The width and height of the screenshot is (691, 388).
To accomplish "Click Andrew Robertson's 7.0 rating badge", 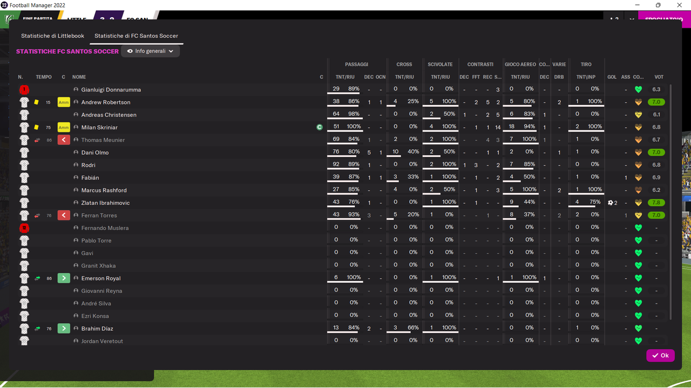I will tap(656, 102).
